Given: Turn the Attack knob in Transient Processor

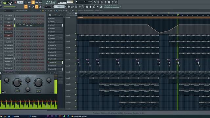Looking at the screenshot, I should pos(17,83).
